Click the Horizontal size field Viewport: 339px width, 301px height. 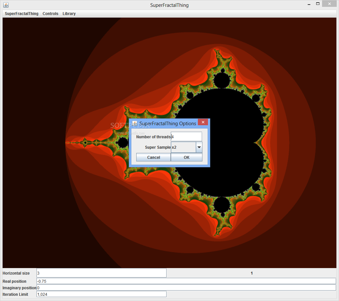coord(102,273)
